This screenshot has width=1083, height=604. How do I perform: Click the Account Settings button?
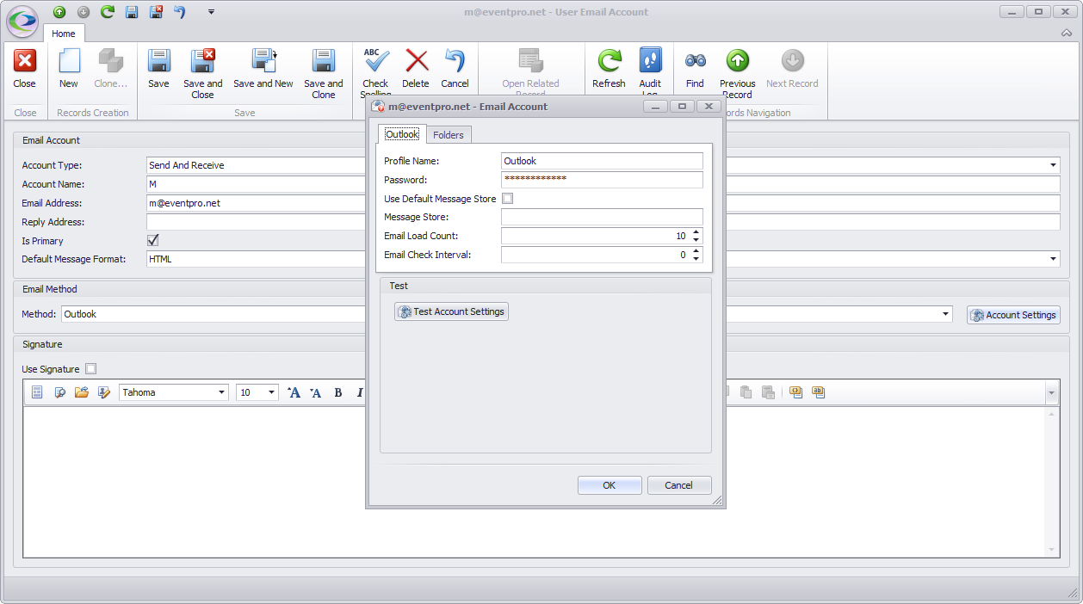tap(1013, 315)
